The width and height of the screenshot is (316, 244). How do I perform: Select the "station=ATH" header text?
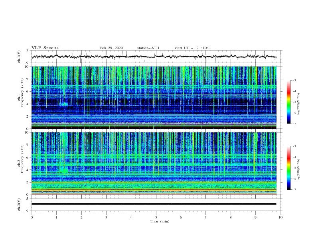pos(148,48)
